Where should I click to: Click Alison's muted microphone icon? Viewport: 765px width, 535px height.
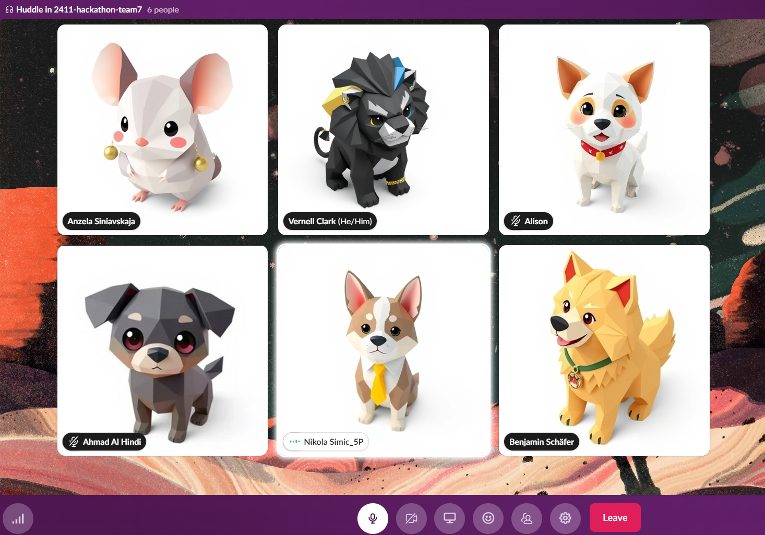click(x=516, y=221)
